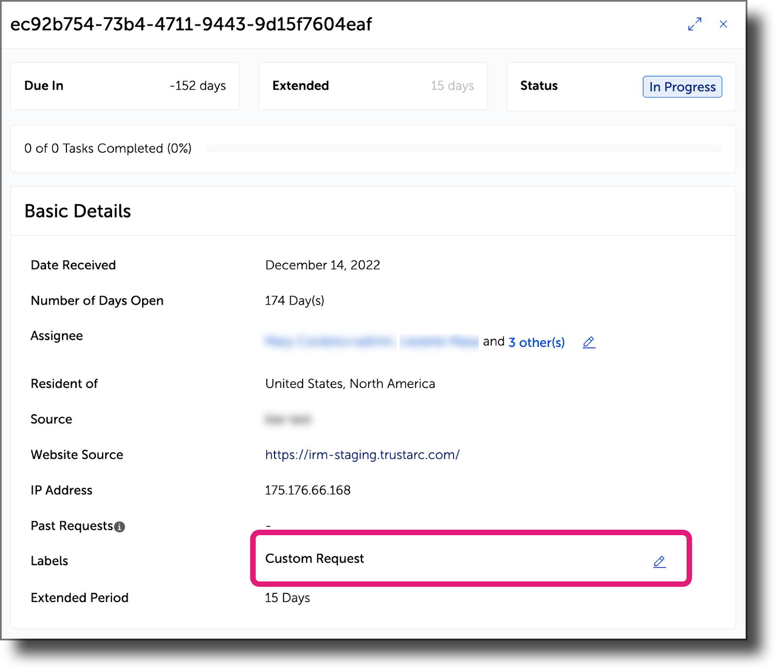Click the pencil icon to edit assignees
The image size is (776, 669).
pos(589,342)
